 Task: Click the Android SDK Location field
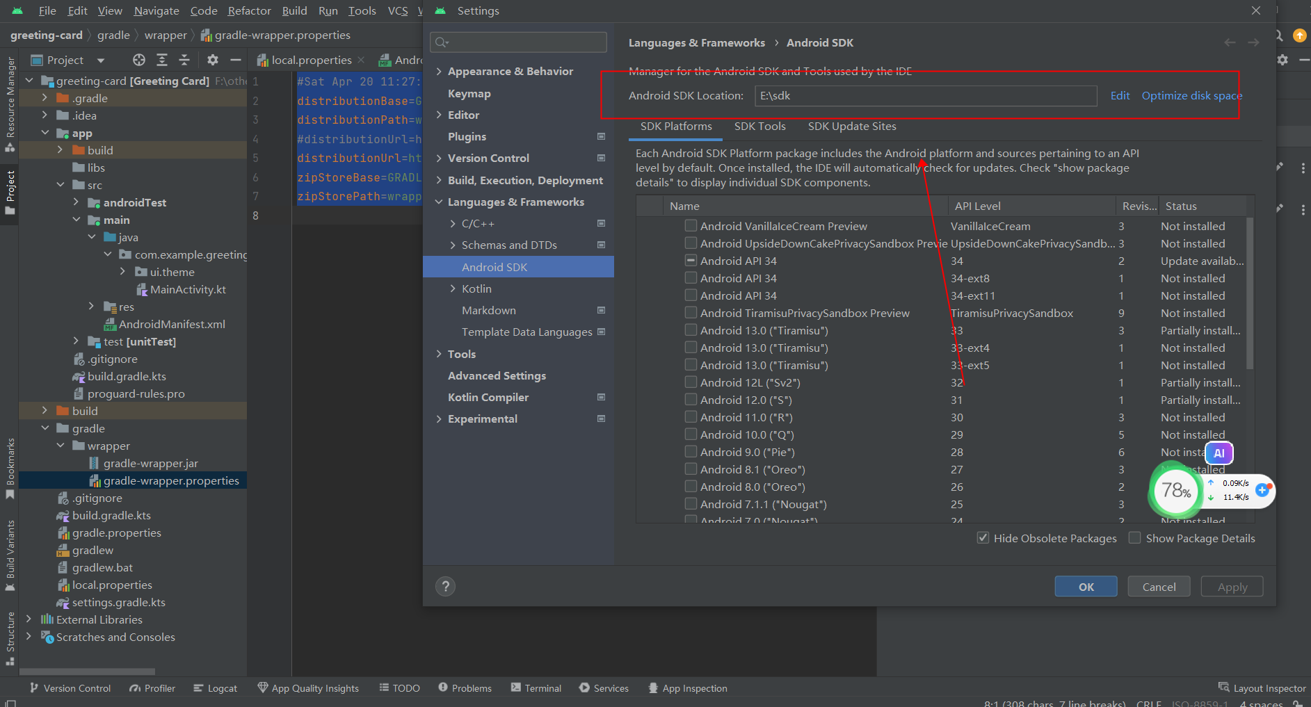(926, 96)
